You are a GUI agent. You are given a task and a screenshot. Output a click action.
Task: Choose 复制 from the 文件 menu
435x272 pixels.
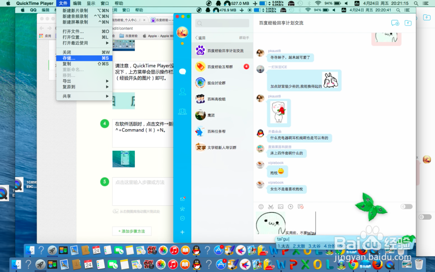coord(84,64)
